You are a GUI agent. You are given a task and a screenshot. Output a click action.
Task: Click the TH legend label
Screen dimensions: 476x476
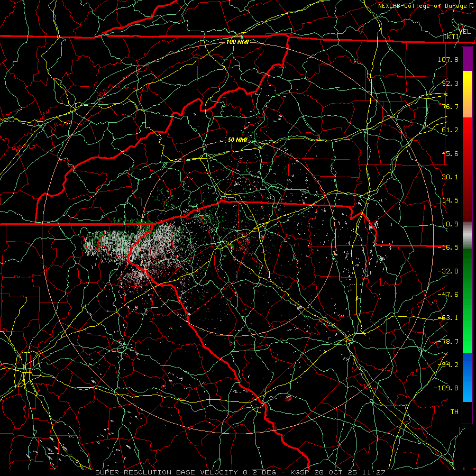454,411
